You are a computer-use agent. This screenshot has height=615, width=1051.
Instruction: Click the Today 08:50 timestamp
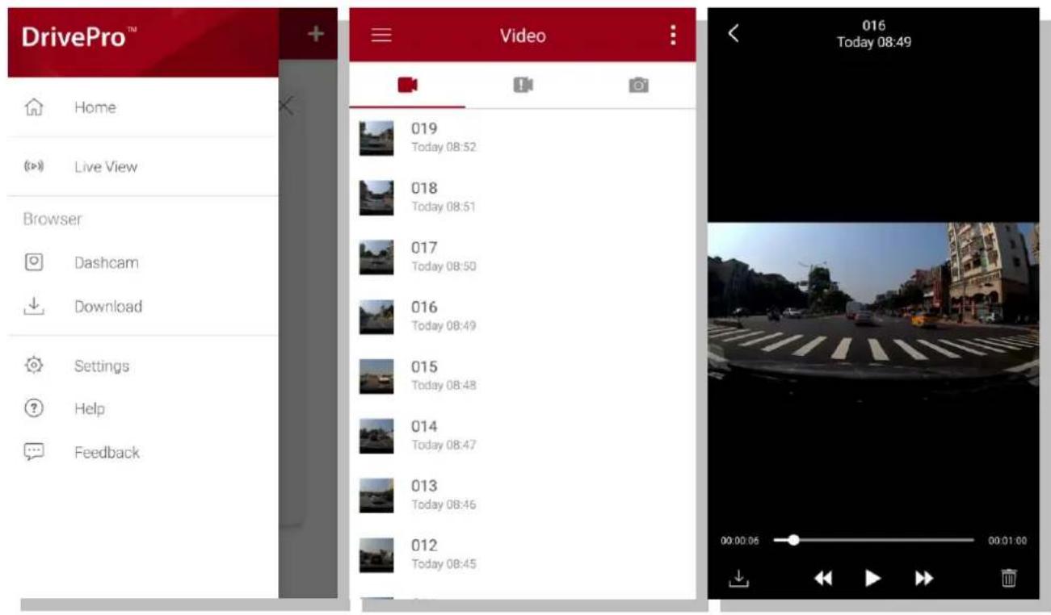tap(444, 266)
